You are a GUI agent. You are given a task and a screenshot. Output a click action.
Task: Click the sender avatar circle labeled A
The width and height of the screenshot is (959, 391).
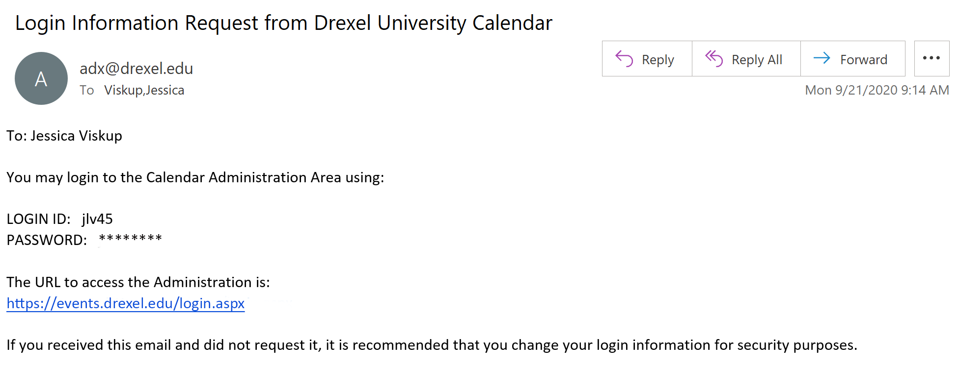tap(41, 78)
